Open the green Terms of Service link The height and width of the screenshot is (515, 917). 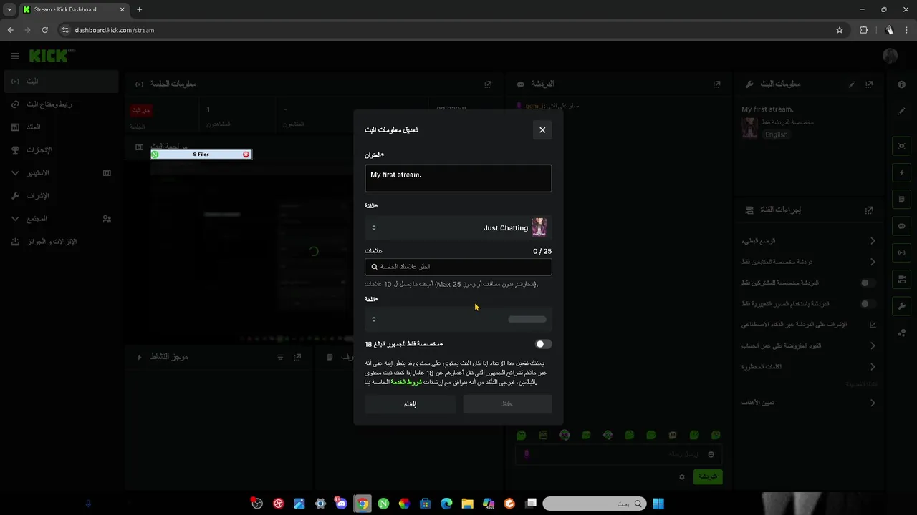[x=405, y=382]
